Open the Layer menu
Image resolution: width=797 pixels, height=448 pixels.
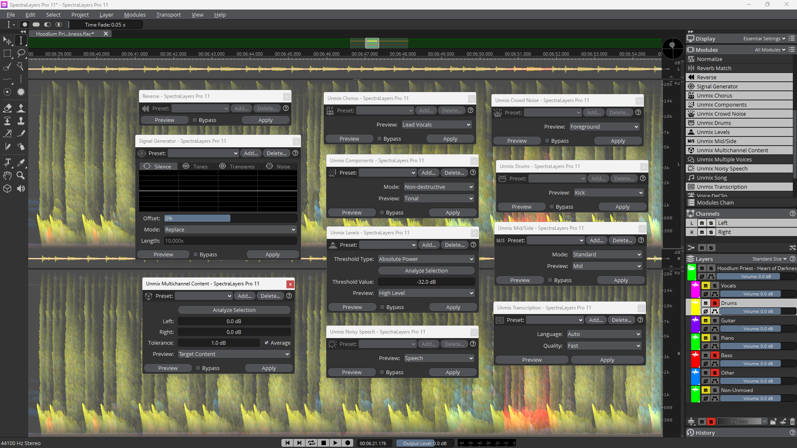coord(106,15)
